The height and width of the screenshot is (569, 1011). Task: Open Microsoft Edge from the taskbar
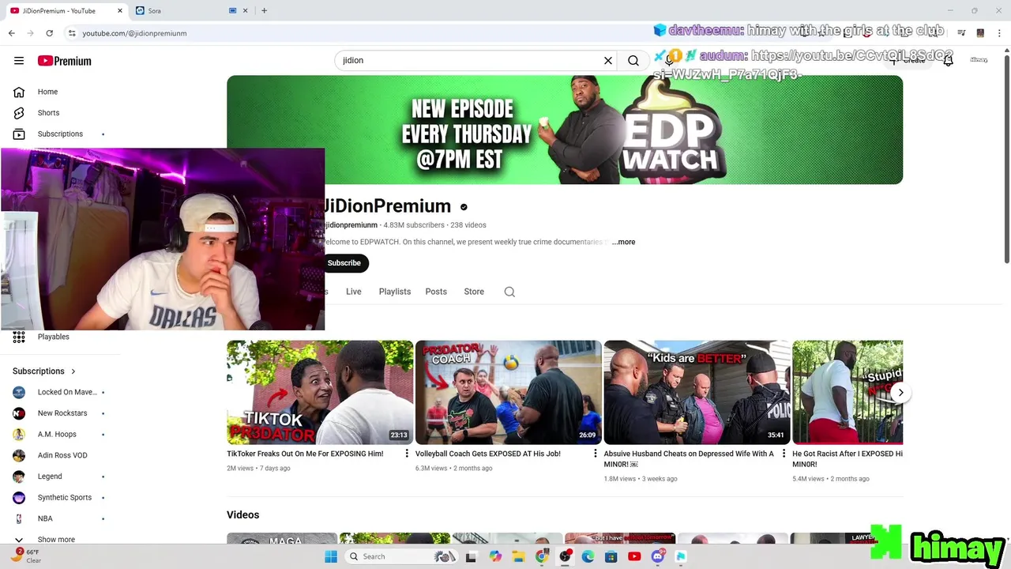pos(588,556)
